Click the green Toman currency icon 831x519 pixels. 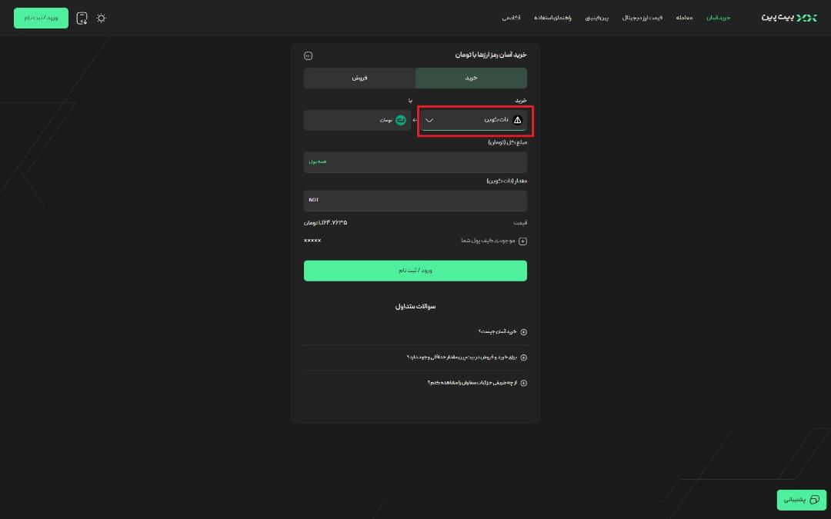pos(401,120)
